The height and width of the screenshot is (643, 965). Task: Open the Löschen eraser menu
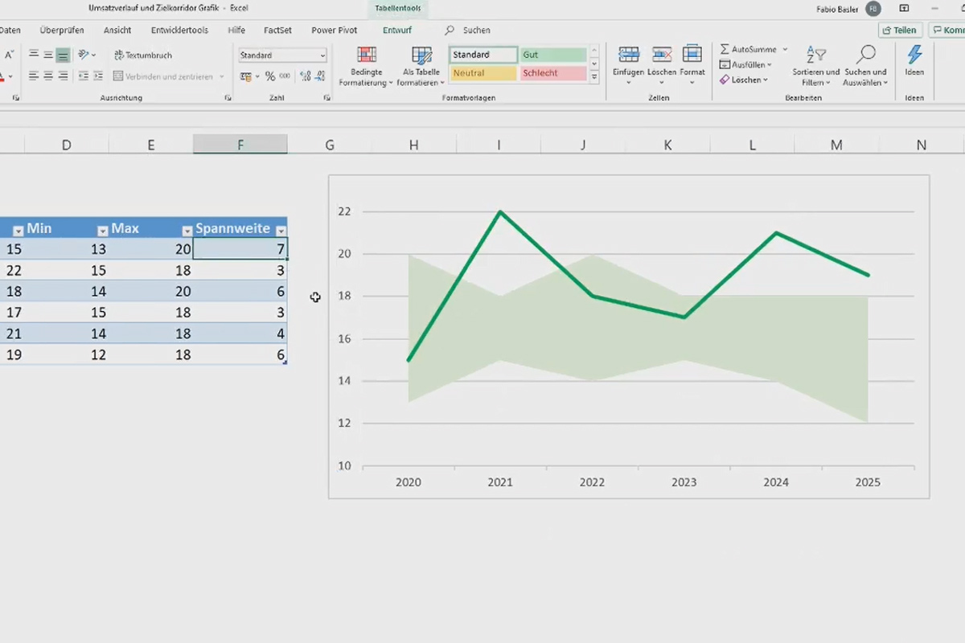coord(744,80)
